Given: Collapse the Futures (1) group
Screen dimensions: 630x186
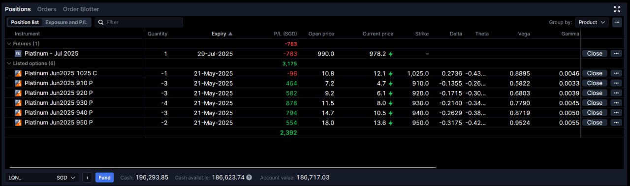Looking at the screenshot, I should click(x=9, y=44).
